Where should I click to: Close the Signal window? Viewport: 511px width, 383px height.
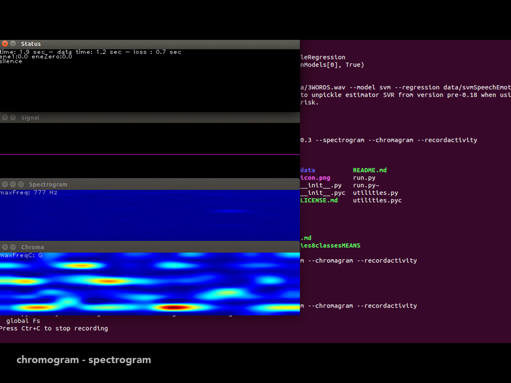pos(5,117)
